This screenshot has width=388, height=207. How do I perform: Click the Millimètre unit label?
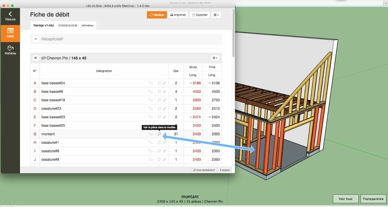88,25
